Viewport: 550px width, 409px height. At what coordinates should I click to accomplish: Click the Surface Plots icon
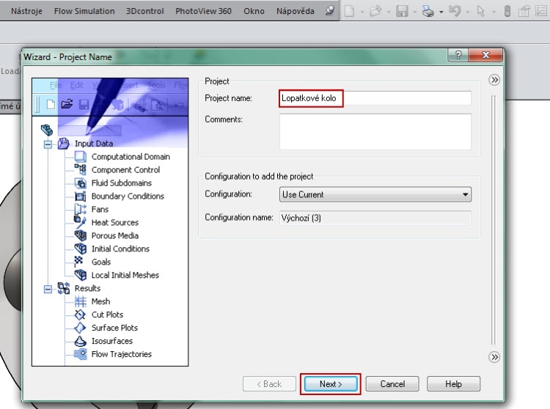click(x=81, y=328)
